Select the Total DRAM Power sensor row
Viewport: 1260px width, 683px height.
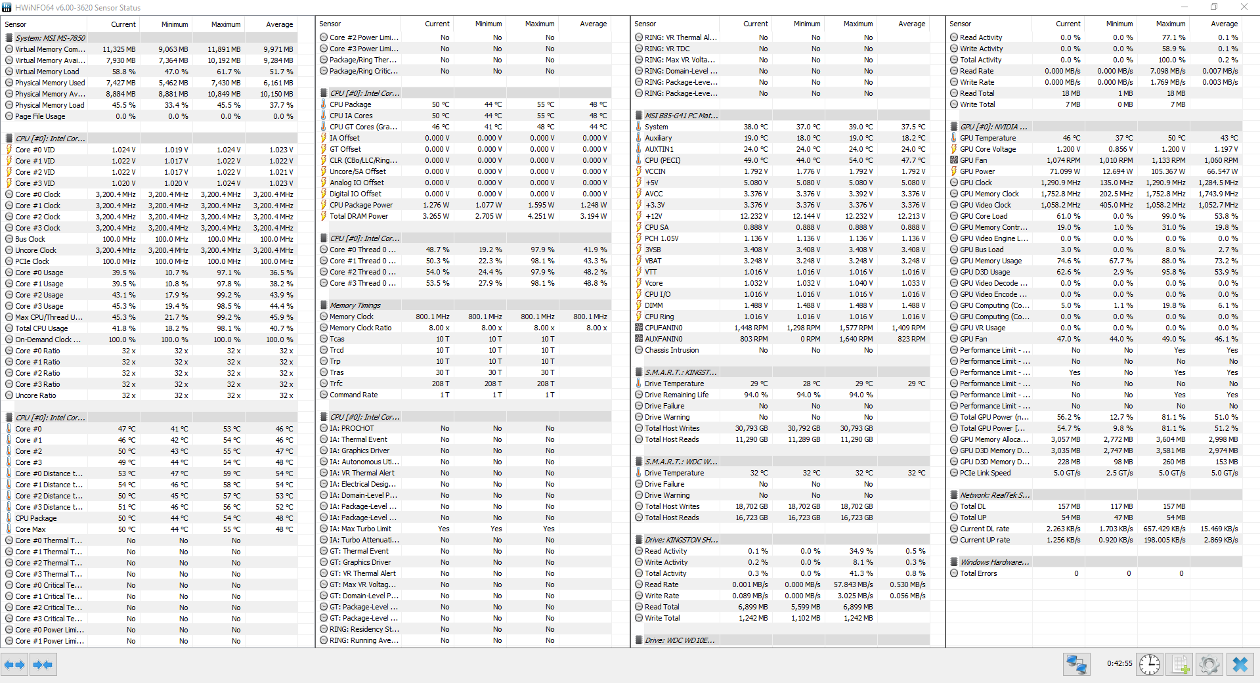pyautogui.click(x=358, y=216)
